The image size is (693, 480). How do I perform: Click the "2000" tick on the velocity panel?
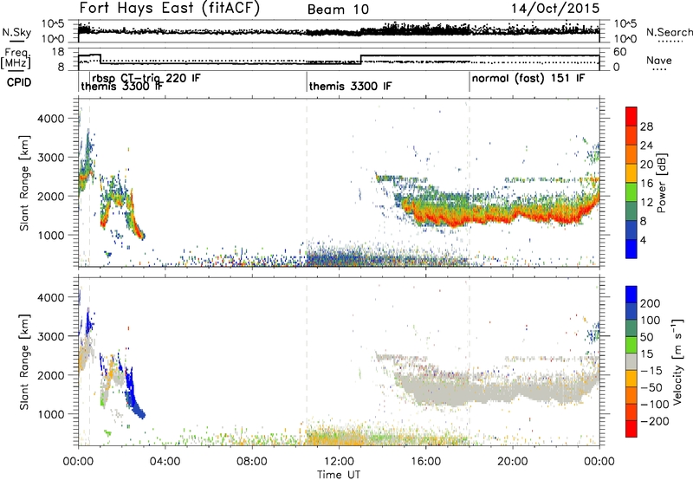(x=50, y=375)
